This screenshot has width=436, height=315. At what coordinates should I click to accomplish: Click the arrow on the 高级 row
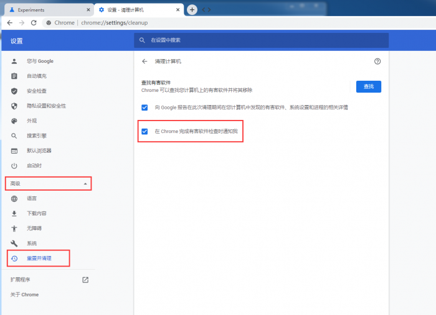85,184
